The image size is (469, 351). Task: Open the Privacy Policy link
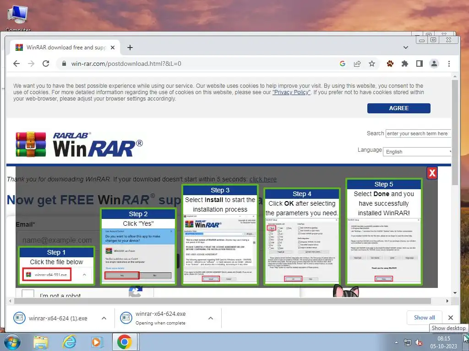(x=291, y=92)
